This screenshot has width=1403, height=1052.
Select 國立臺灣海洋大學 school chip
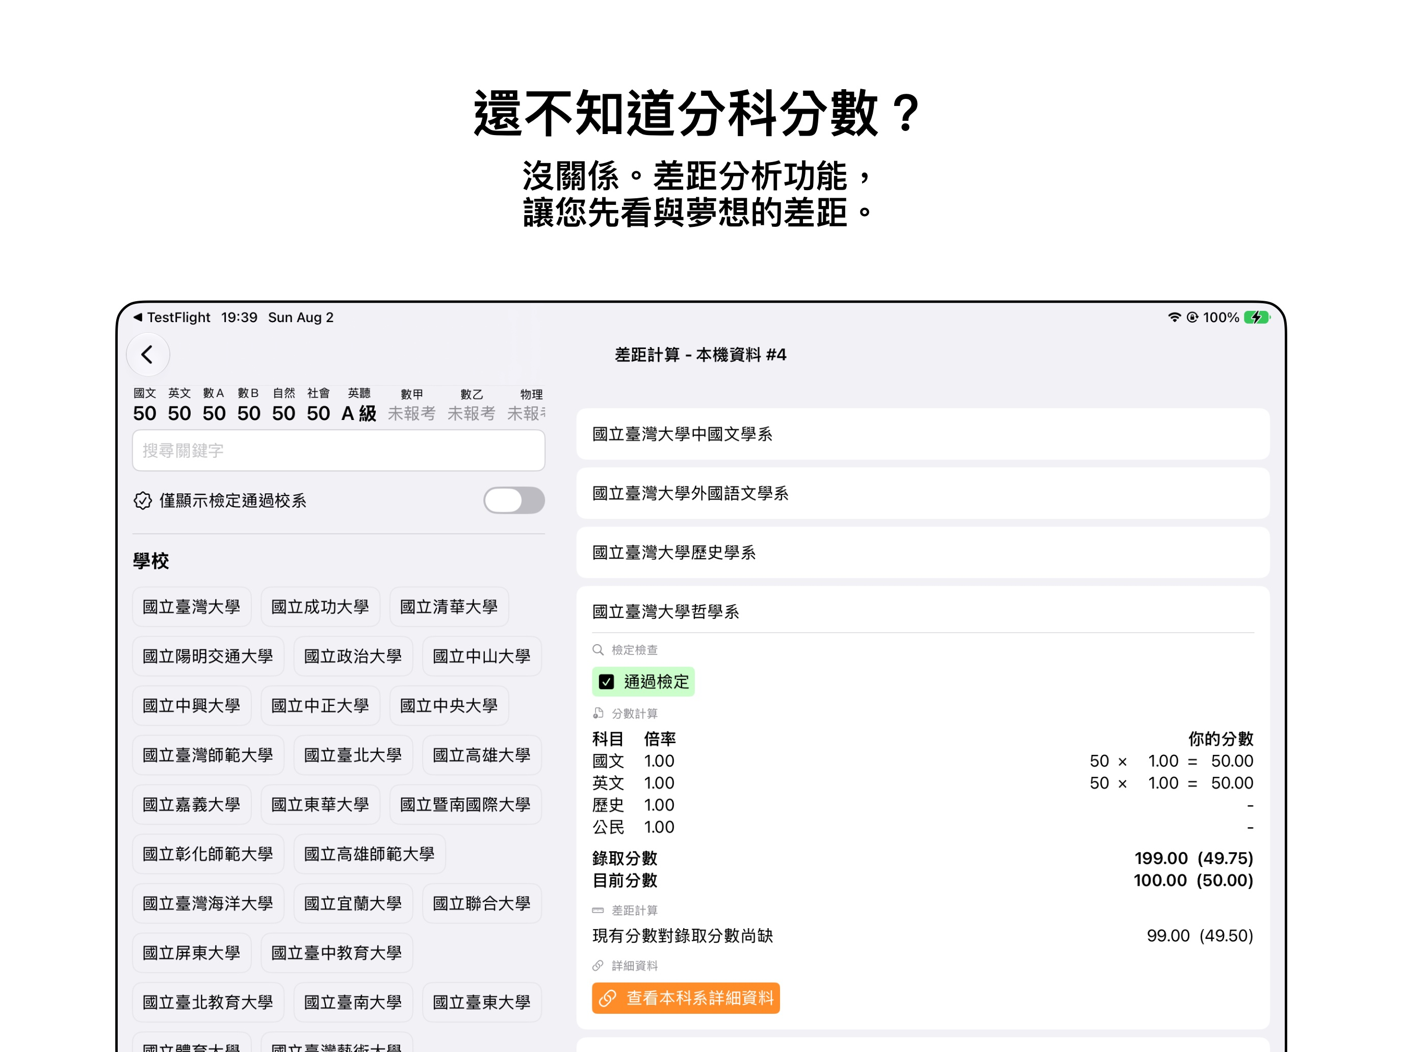(x=208, y=904)
